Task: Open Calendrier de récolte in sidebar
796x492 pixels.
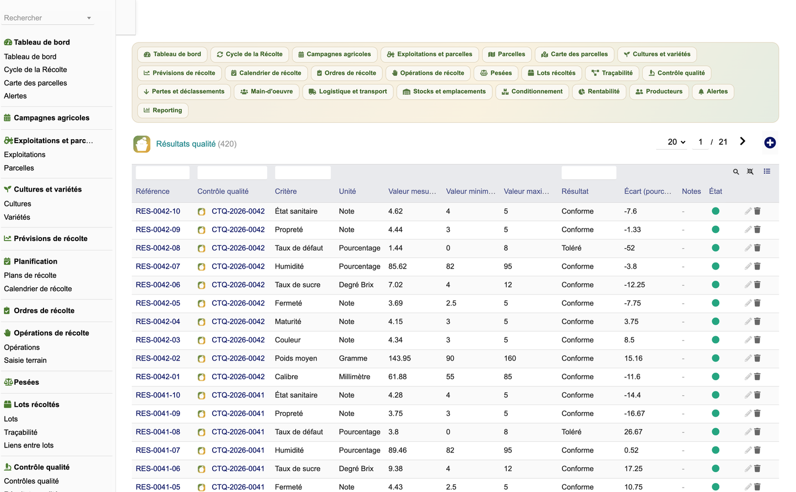Action: (38, 289)
